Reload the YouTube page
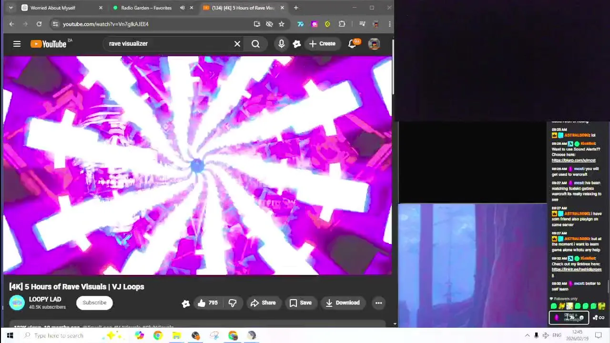Viewport: 610px width, 343px height. [39, 24]
